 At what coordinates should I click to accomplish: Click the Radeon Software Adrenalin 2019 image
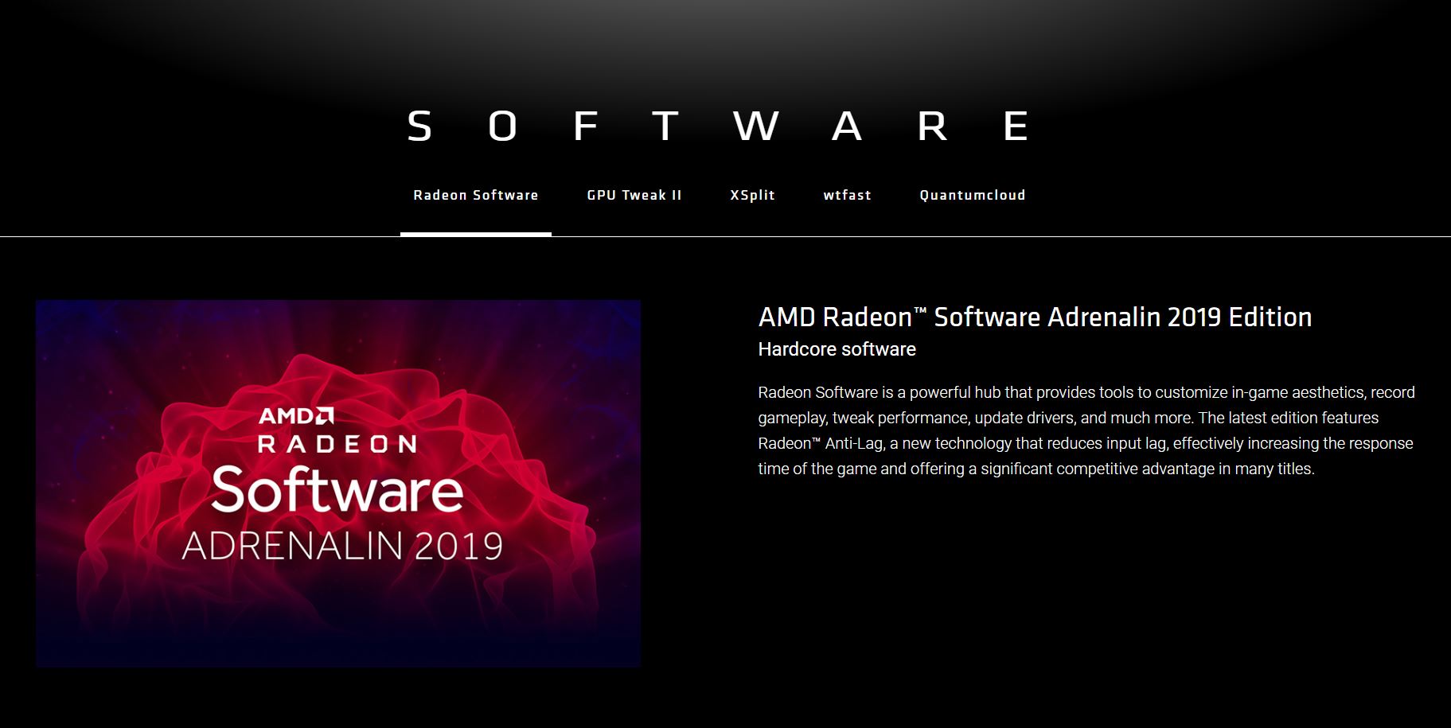[x=338, y=484]
